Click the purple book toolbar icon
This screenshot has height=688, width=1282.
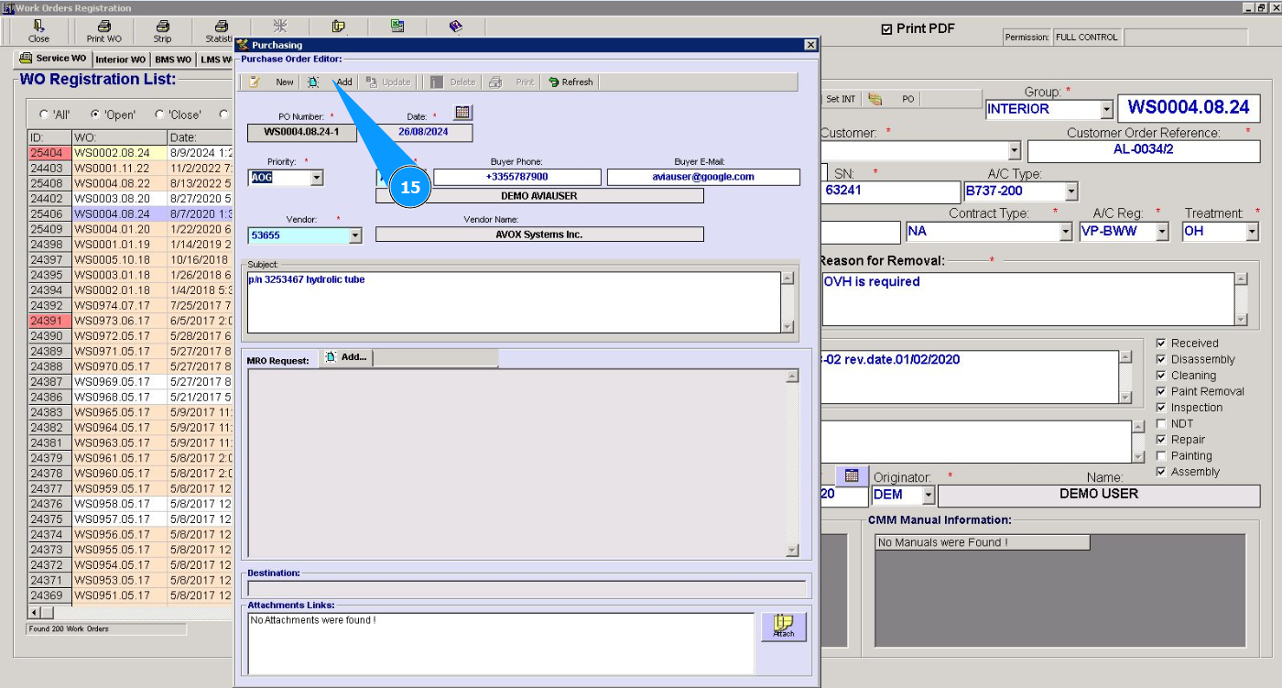(455, 27)
